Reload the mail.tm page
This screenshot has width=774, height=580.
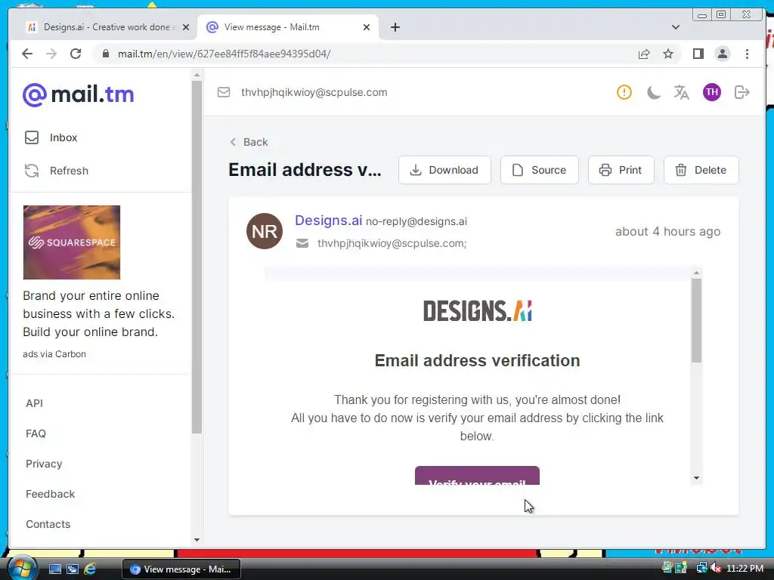pyautogui.click(x=76, y=54)
